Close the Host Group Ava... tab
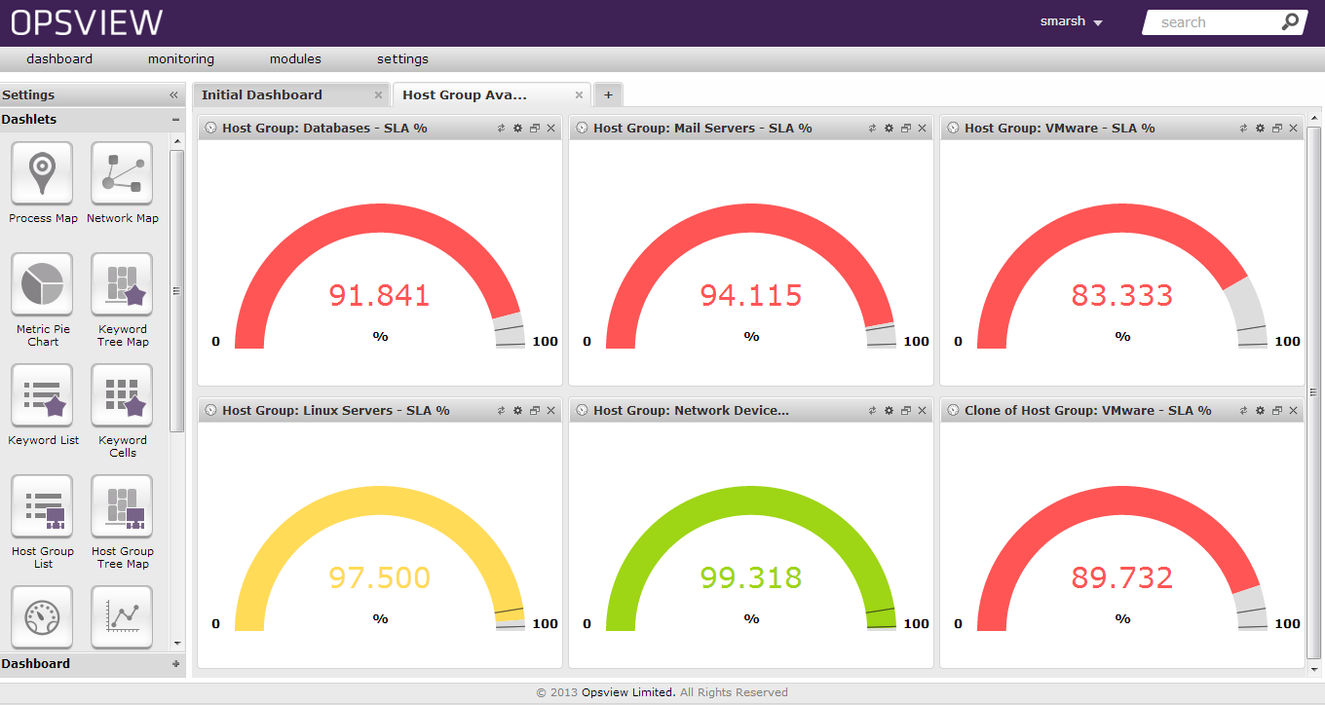This screenshot has height=705, width=1325. pos(579,94)
